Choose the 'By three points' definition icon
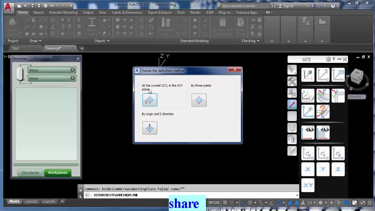The width and height of the screenshot is (375, 211). coord(199,100)
